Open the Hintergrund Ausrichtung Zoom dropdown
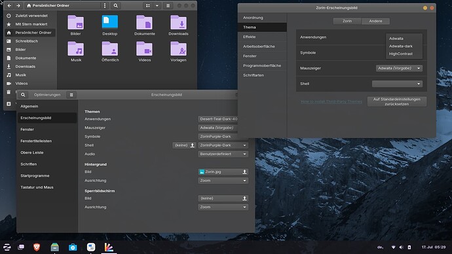452x254 pixels. 223,181
